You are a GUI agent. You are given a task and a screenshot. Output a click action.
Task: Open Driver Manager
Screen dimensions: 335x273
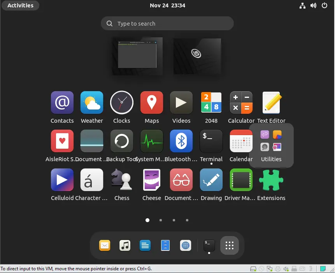coord(241,180)
